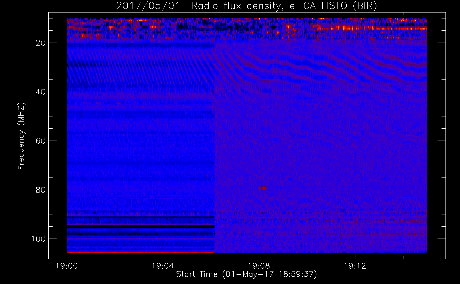This screenshot has height=284, width=460.
Task: Click the small red spot near 80 MHz
Action: (x=262, y=188)
